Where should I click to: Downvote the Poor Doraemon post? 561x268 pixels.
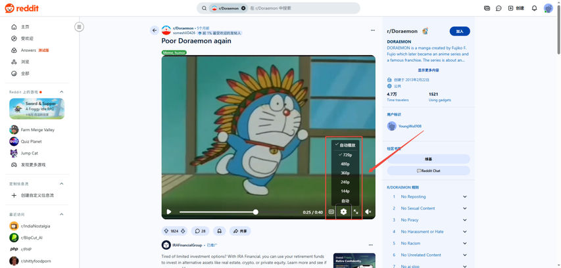click(x=183, y=231)
